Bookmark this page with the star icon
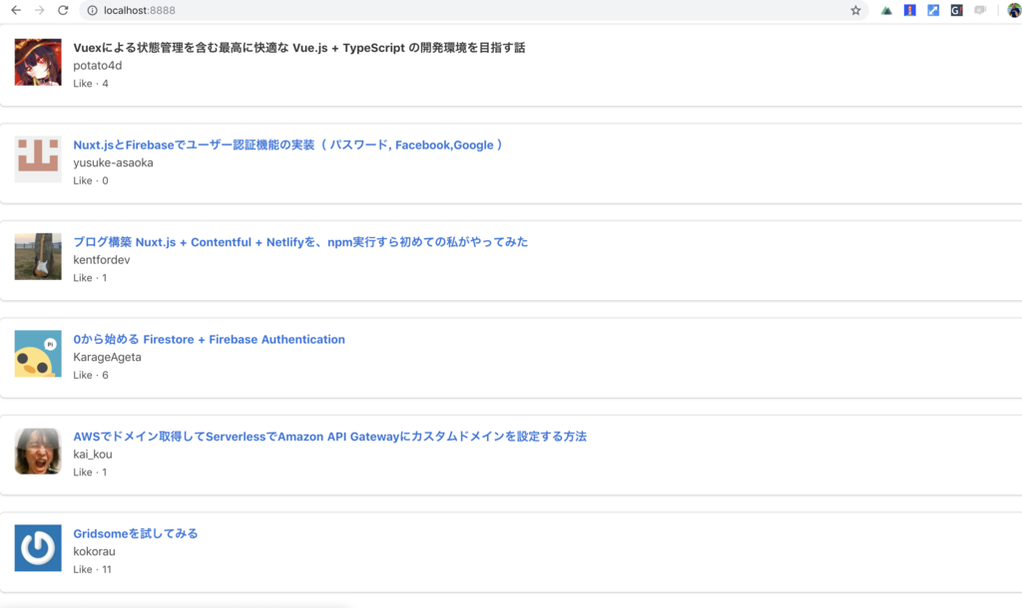This screenshot has width=1022, height=608. tap(855, 10)
